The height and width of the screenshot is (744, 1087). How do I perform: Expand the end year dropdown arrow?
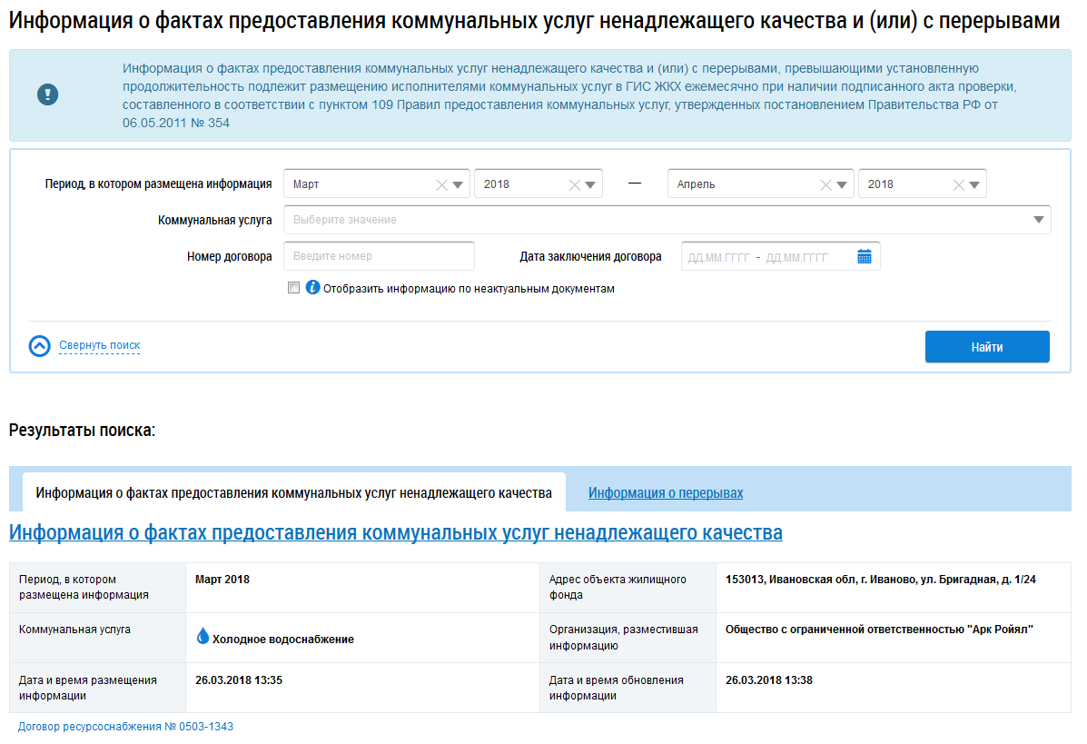[975, 184]
